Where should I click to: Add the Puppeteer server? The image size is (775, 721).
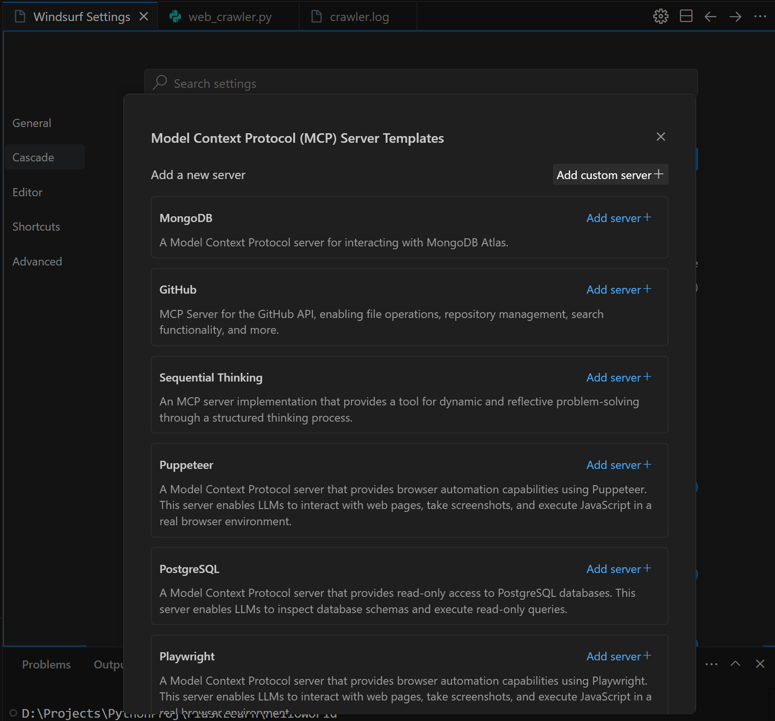619,465
